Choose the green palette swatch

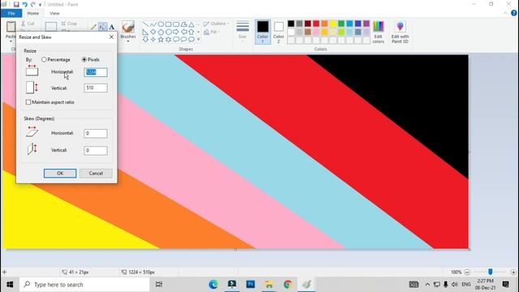(x=341, y=24)
